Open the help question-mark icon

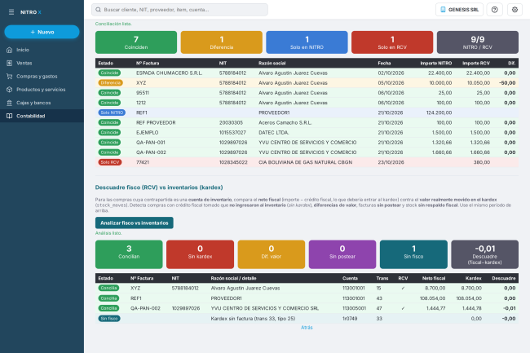[x=494, y=10]
